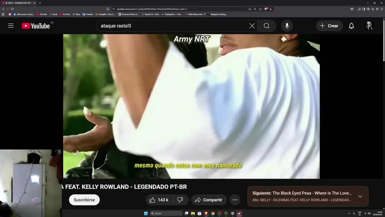The width and height of the screenshot is (385, 217).
Task: Click the youtube.com URL in address bar
Action: point(152,9)
